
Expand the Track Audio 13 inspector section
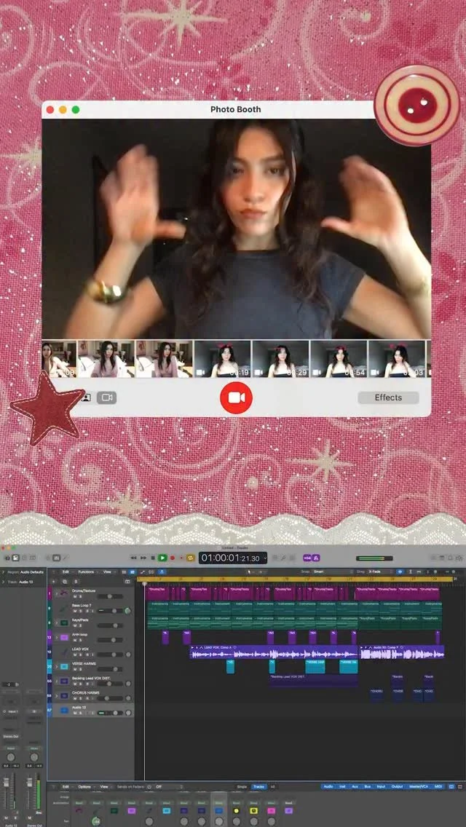tap(3, 582)
